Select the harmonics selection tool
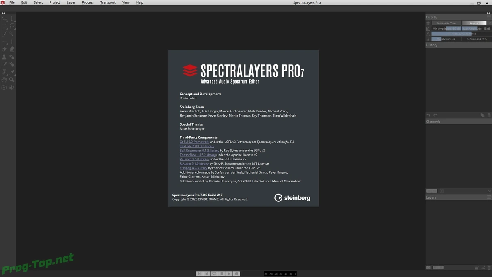The image size is (492, 277). [12, 41]
